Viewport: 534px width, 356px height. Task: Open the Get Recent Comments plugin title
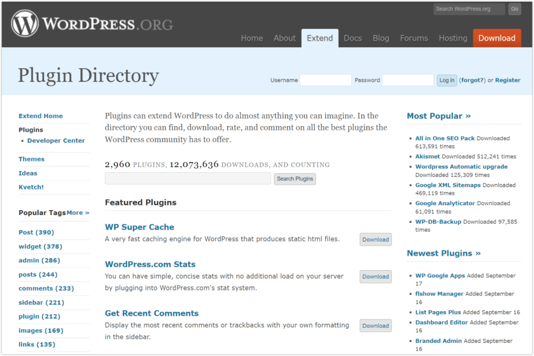(x=152, y=313)
